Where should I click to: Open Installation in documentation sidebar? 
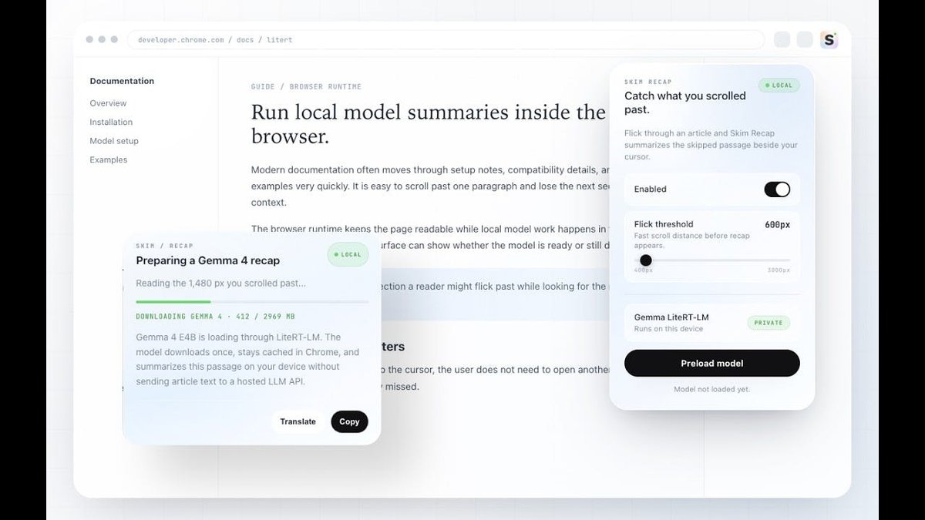coord(111,122)
